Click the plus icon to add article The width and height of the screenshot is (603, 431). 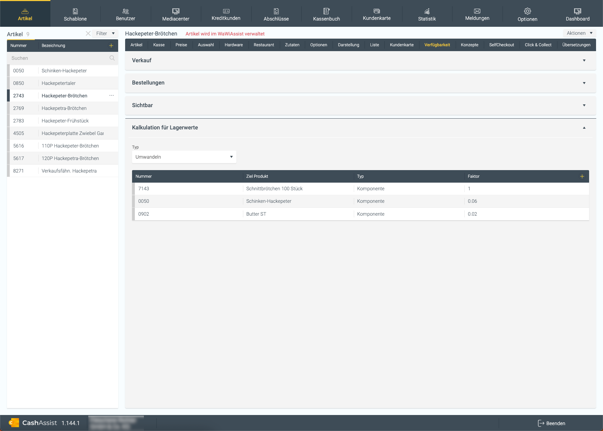(111, 46)
